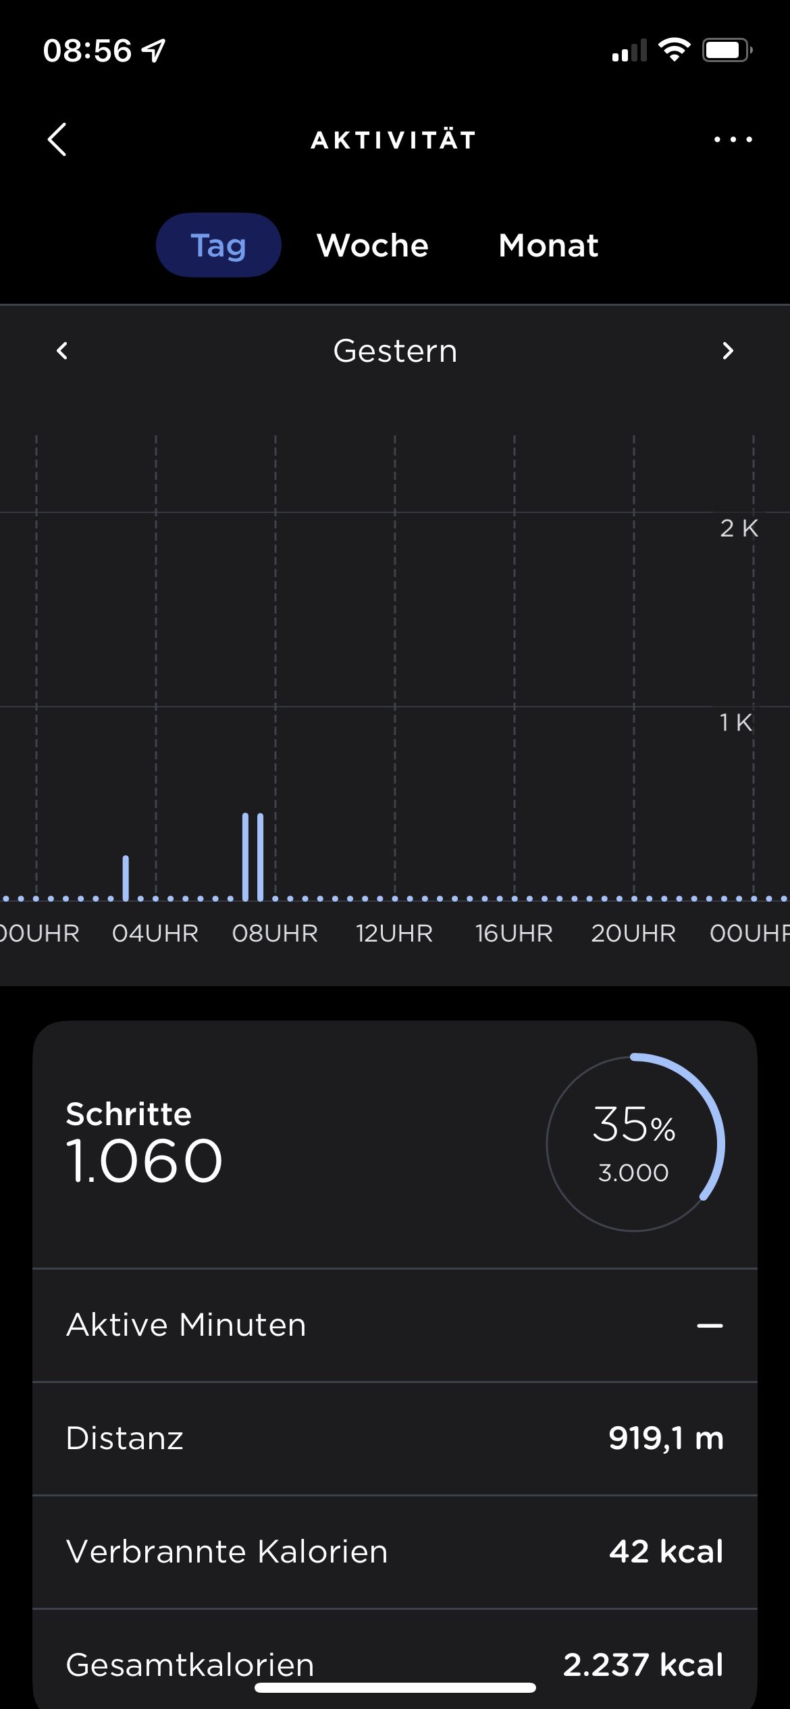The image size is (790, 1709).
Task: Tap the Gestern date label
Action: click(395, 351)
